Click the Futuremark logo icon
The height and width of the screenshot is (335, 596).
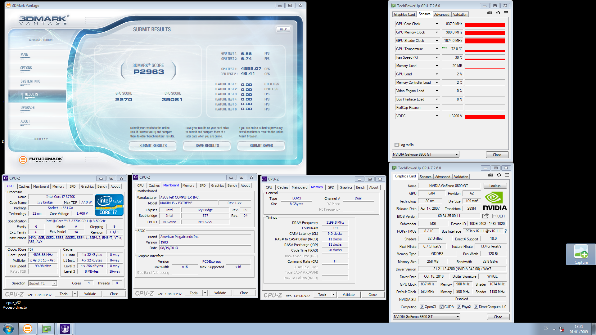[x=23, y=160]
